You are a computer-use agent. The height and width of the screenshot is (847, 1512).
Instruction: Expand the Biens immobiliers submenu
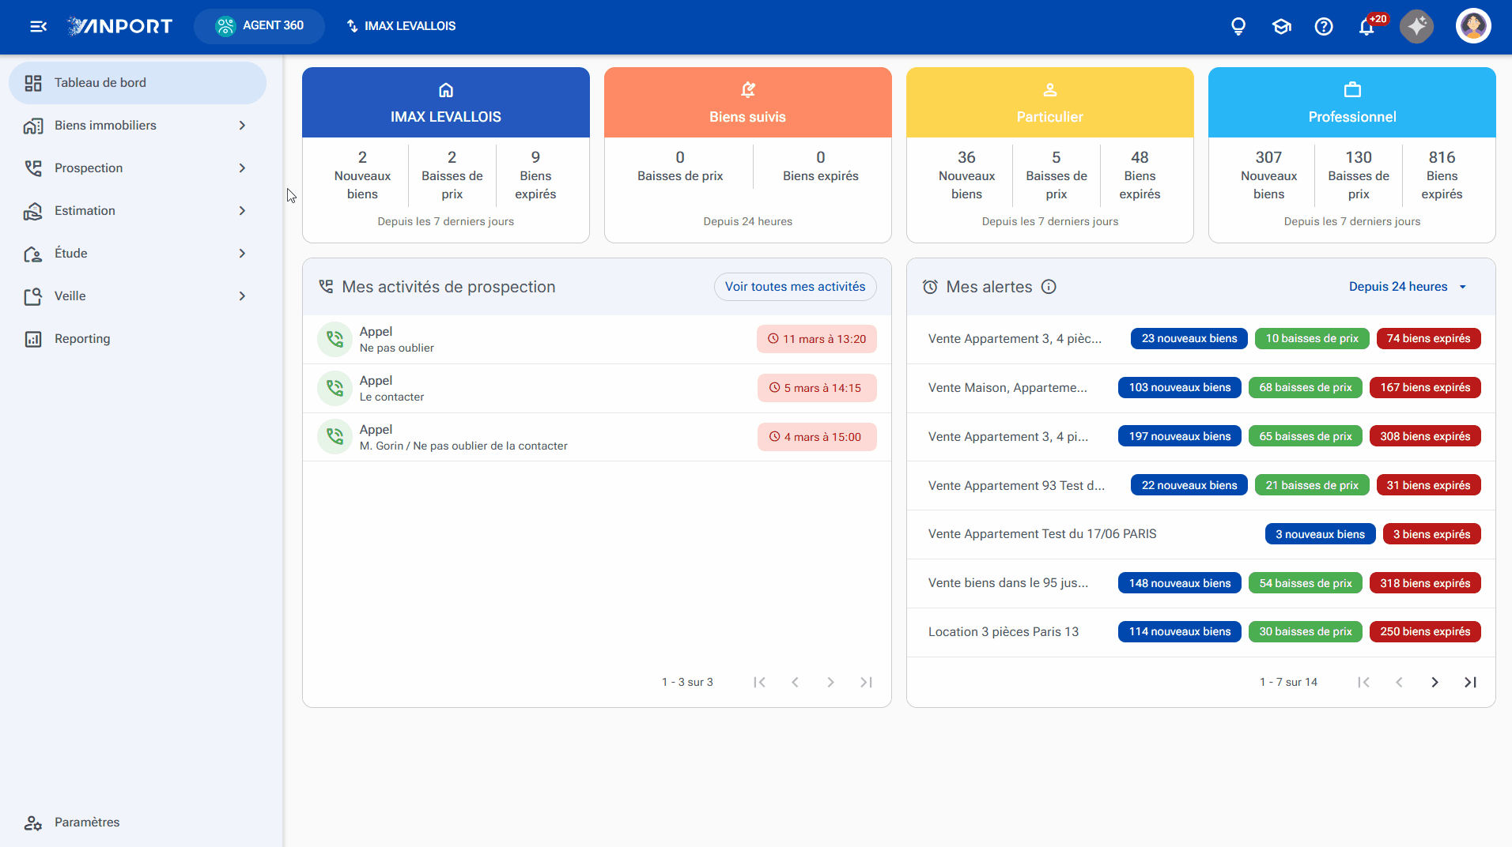pyautogui.click(x=242, y=126)
